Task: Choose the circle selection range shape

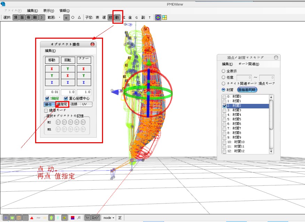Action: [73, 17]
